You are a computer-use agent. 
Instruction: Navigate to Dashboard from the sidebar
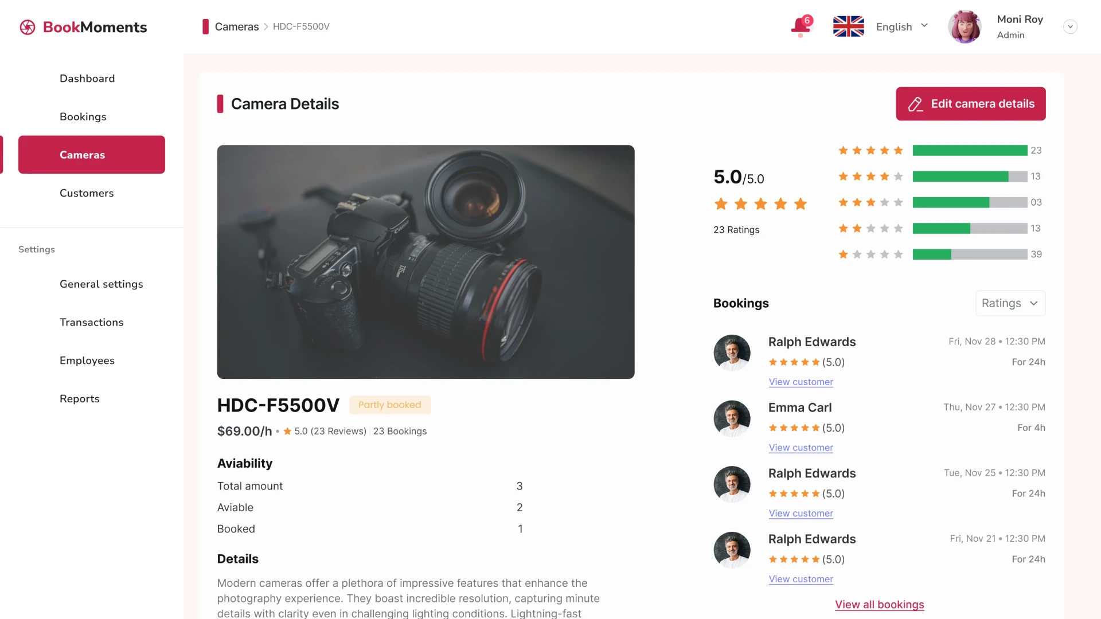pyautogui.click(x=87, y=78)
